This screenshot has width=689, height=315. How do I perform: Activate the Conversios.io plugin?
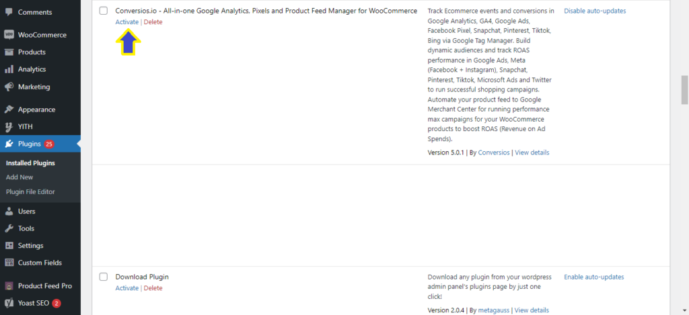[x=127, y=22]
